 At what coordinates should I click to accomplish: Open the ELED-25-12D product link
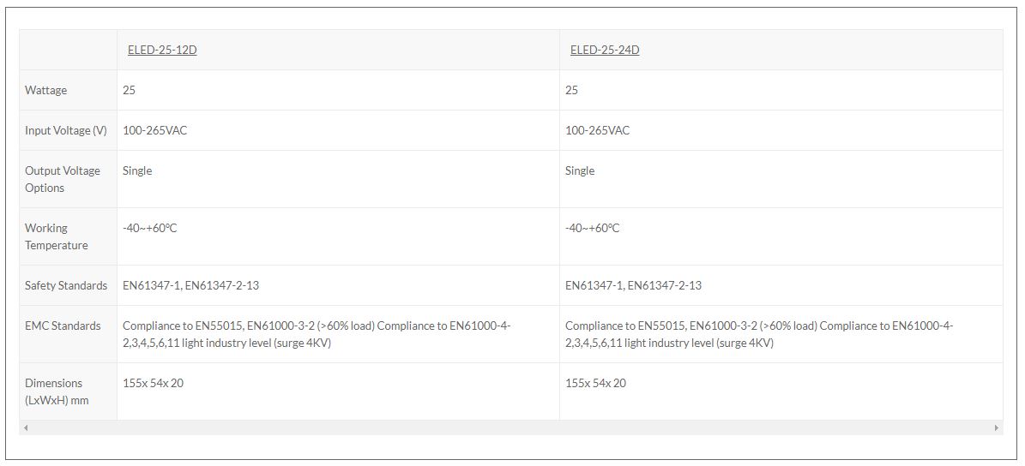point(162,50)
